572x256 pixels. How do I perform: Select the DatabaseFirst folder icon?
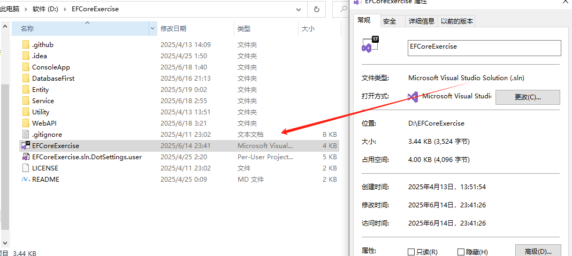[26, 78]
